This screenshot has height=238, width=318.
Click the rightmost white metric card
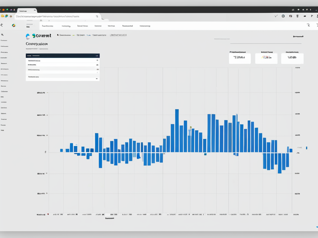pyautogui.click(x=292, y=58)
